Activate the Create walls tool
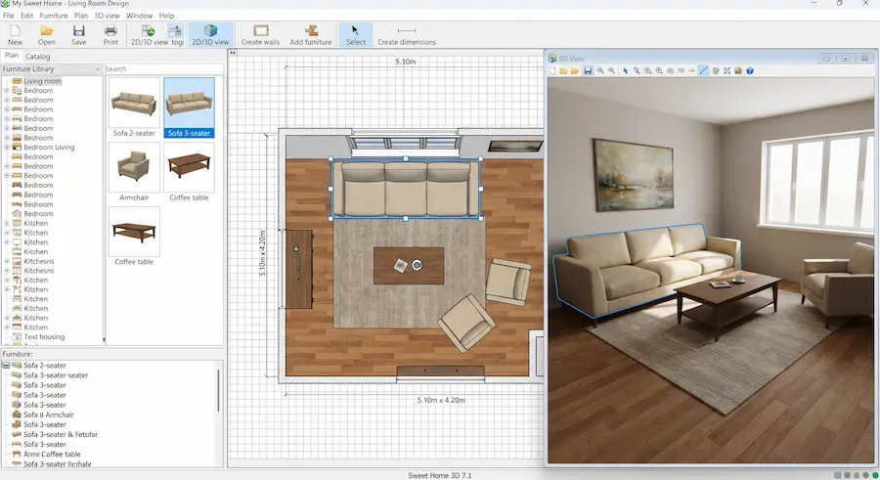Image resolution: width=880 pixels, height=480 pixels. pyautogui.click(x=260, y=35)
